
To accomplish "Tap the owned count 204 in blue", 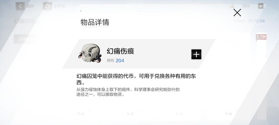I will click(x=120, y=60).
